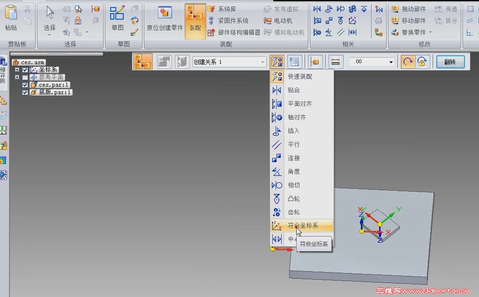Click Simulate Motor (模拟电动机) button
The height and width of the screenshot is (297, 479).
(x=284, y=32)
